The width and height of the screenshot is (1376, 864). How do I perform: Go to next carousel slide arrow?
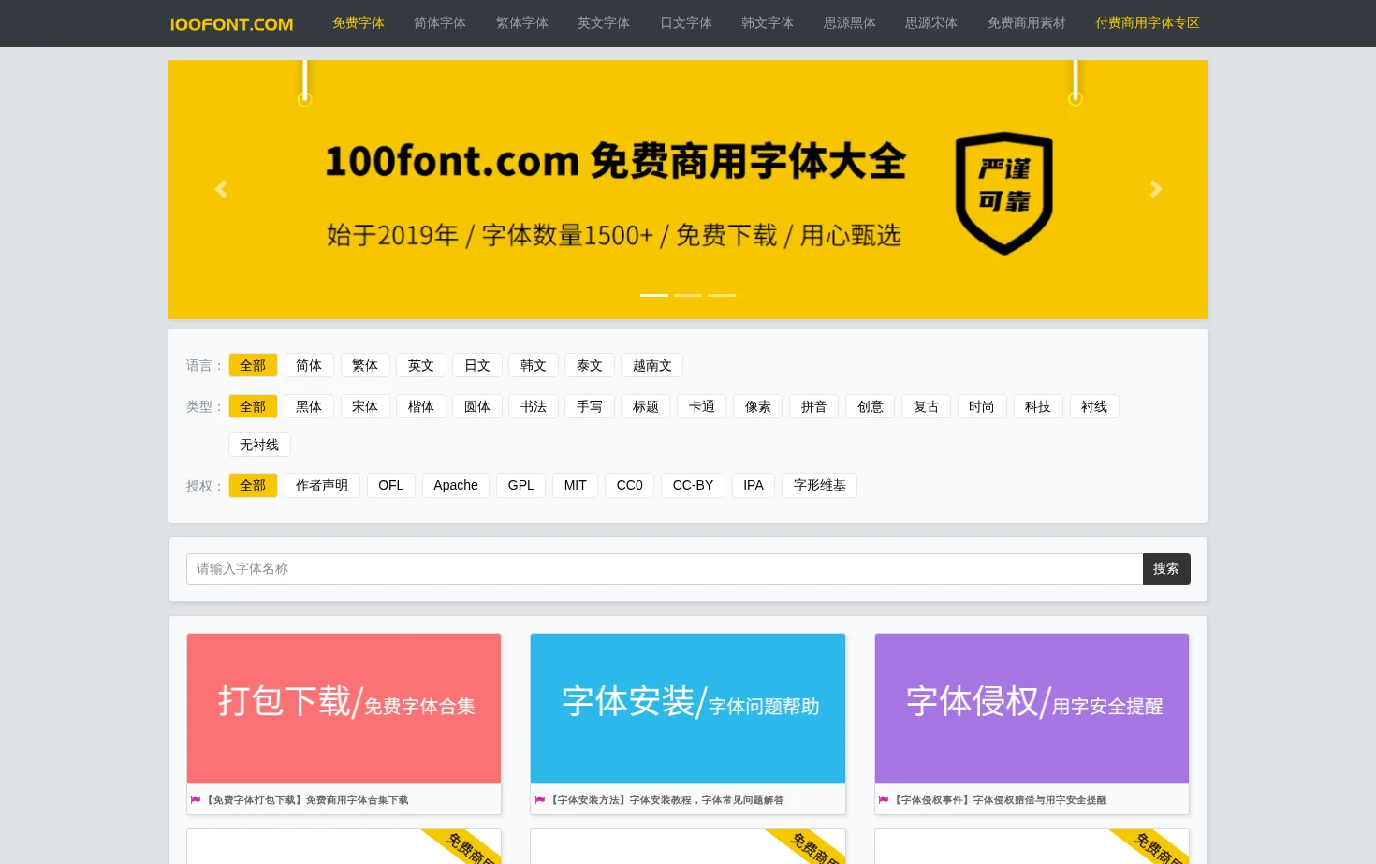click(x=1155, y=190)
